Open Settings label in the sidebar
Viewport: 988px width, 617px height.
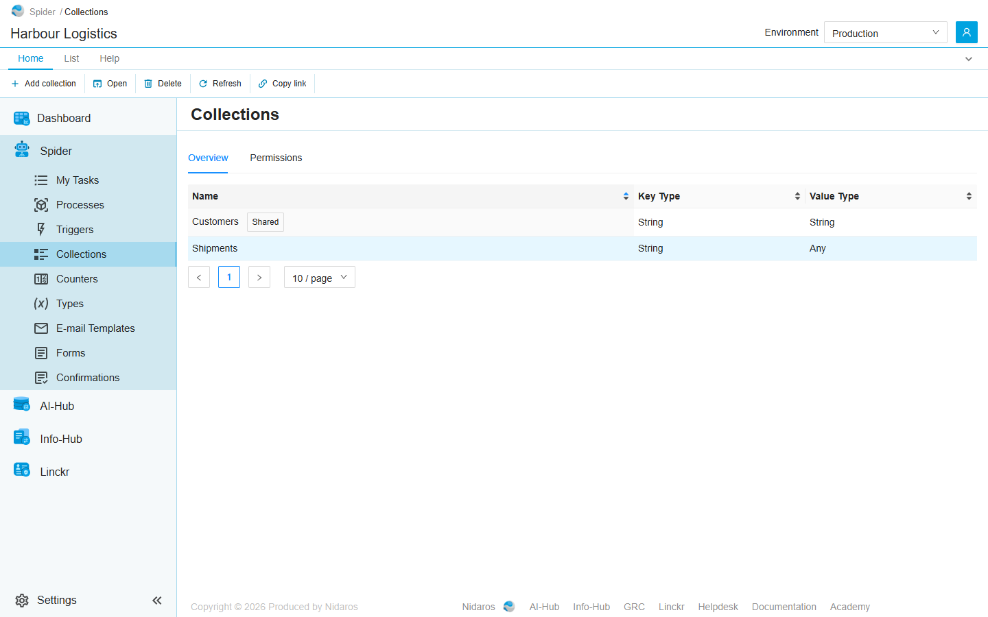57,601
